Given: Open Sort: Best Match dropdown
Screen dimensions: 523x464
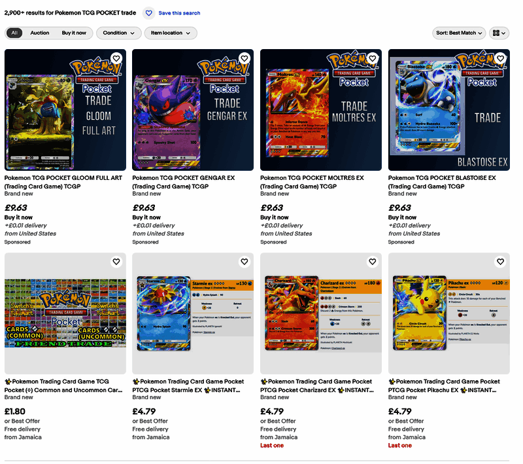Looking at the screenshot, I should [459, 33].
